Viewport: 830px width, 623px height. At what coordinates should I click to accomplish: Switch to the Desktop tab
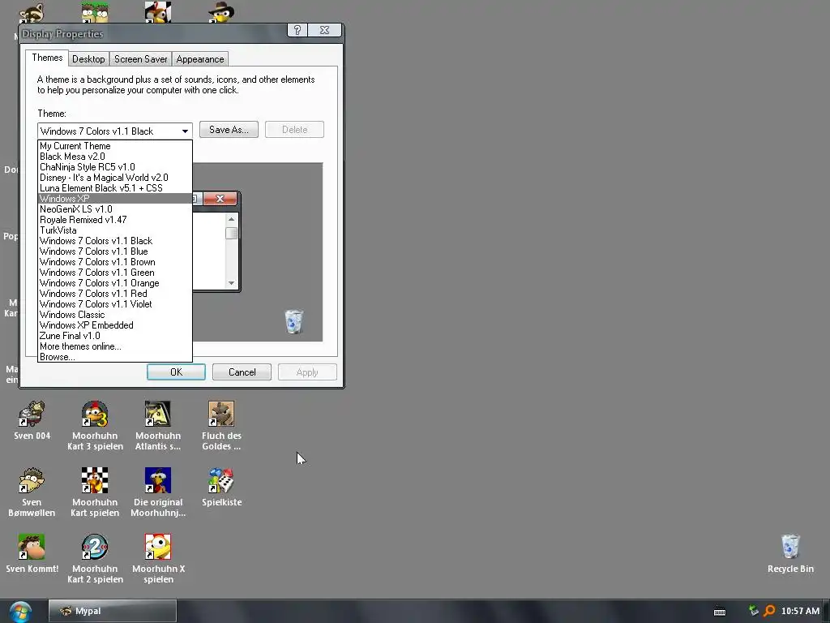tap(88, 58)
